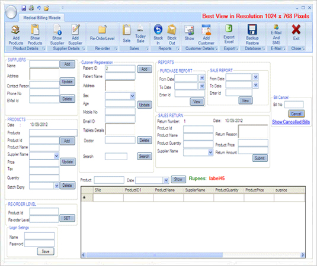Click Add button in Suppliers section
The image size is (317, 266).
tap(68, 64)
